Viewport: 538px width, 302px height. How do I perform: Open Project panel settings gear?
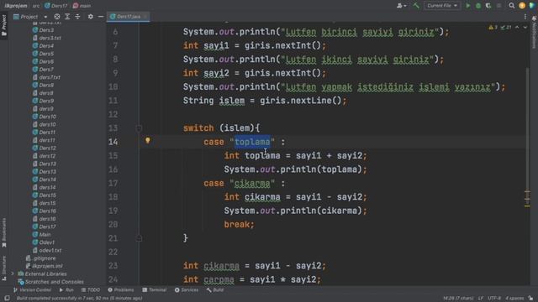point(90,17)
